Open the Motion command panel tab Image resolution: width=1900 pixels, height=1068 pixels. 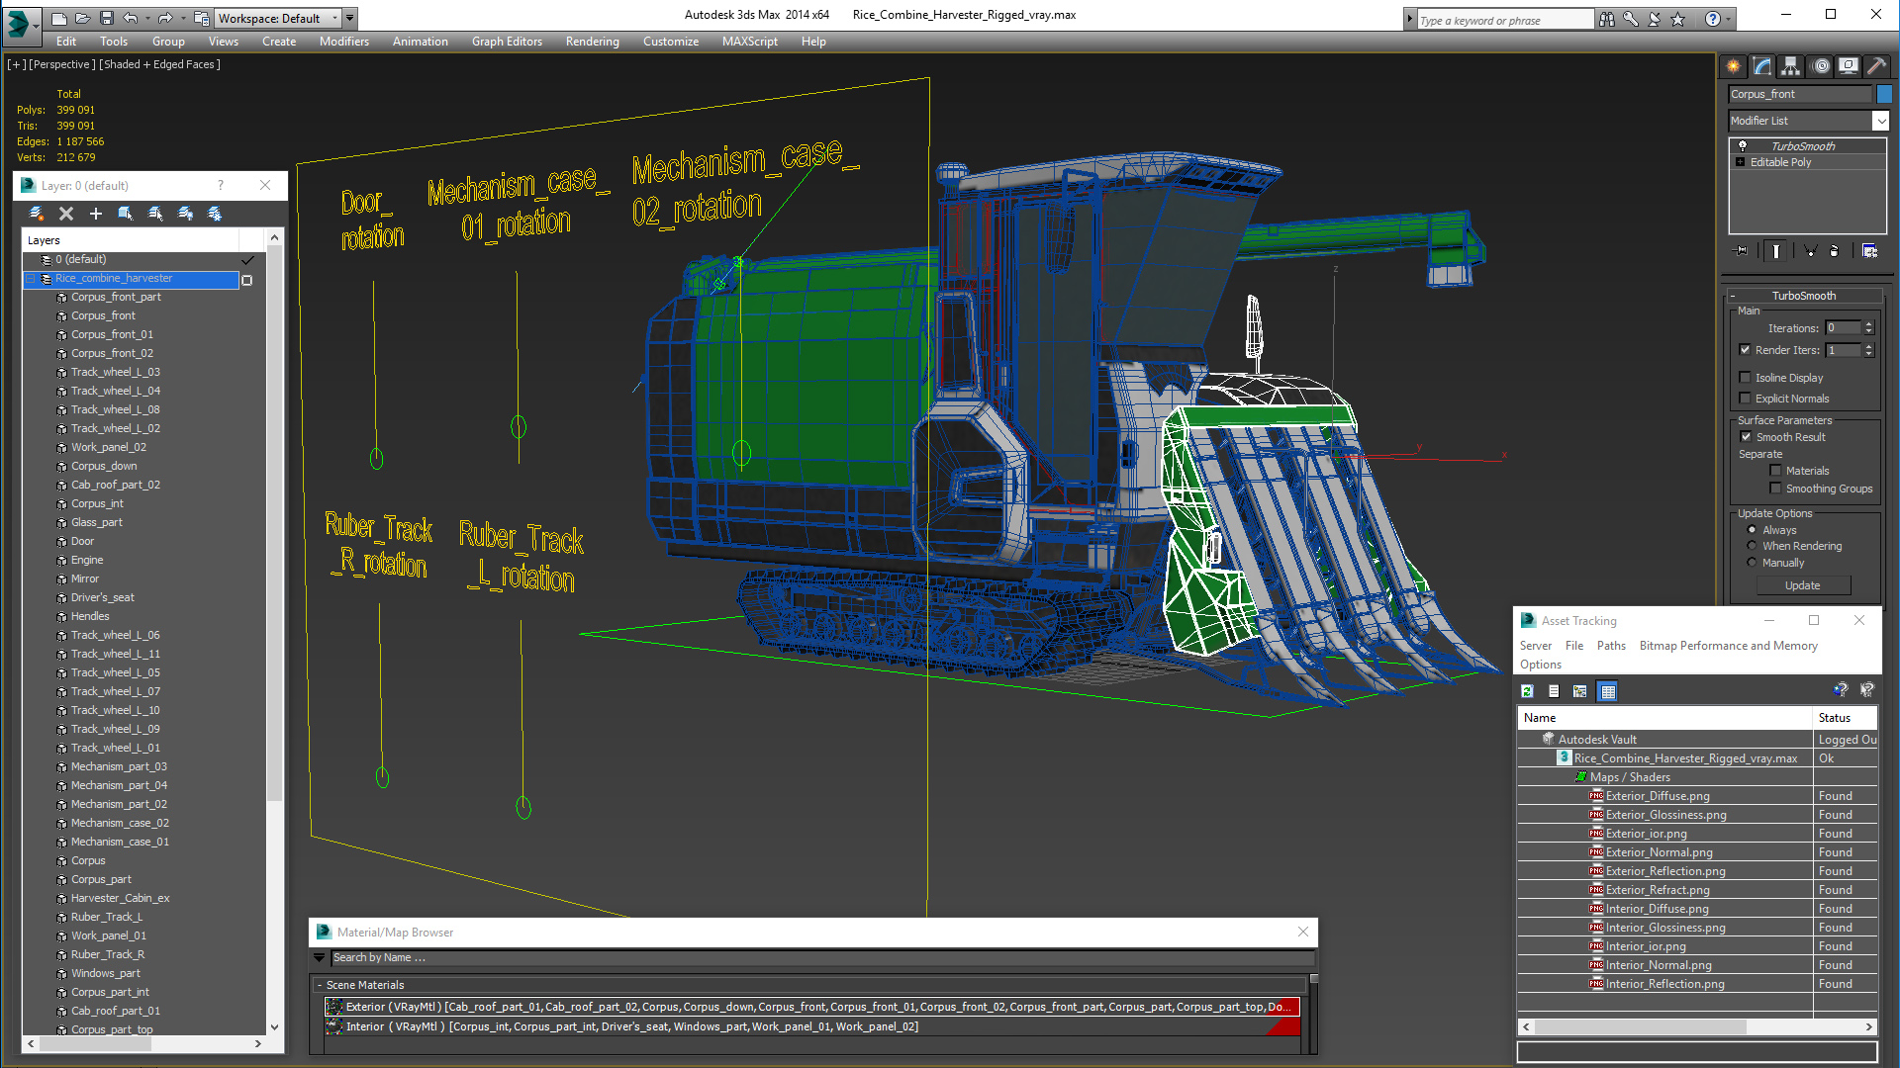[x=1821, y=66]
